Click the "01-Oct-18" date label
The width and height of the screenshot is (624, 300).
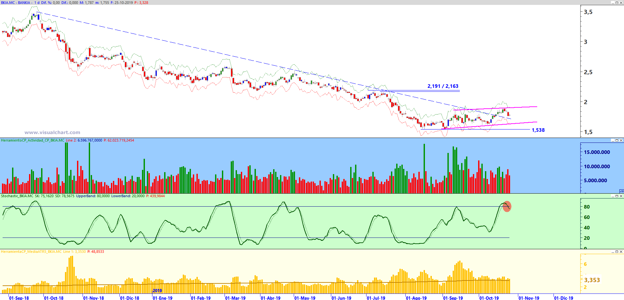point(54,298)
